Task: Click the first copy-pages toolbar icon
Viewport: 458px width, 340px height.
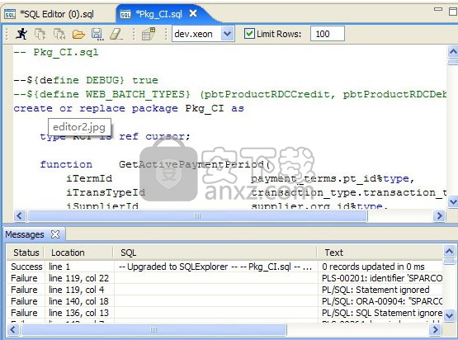Action: tap(40, 34)
